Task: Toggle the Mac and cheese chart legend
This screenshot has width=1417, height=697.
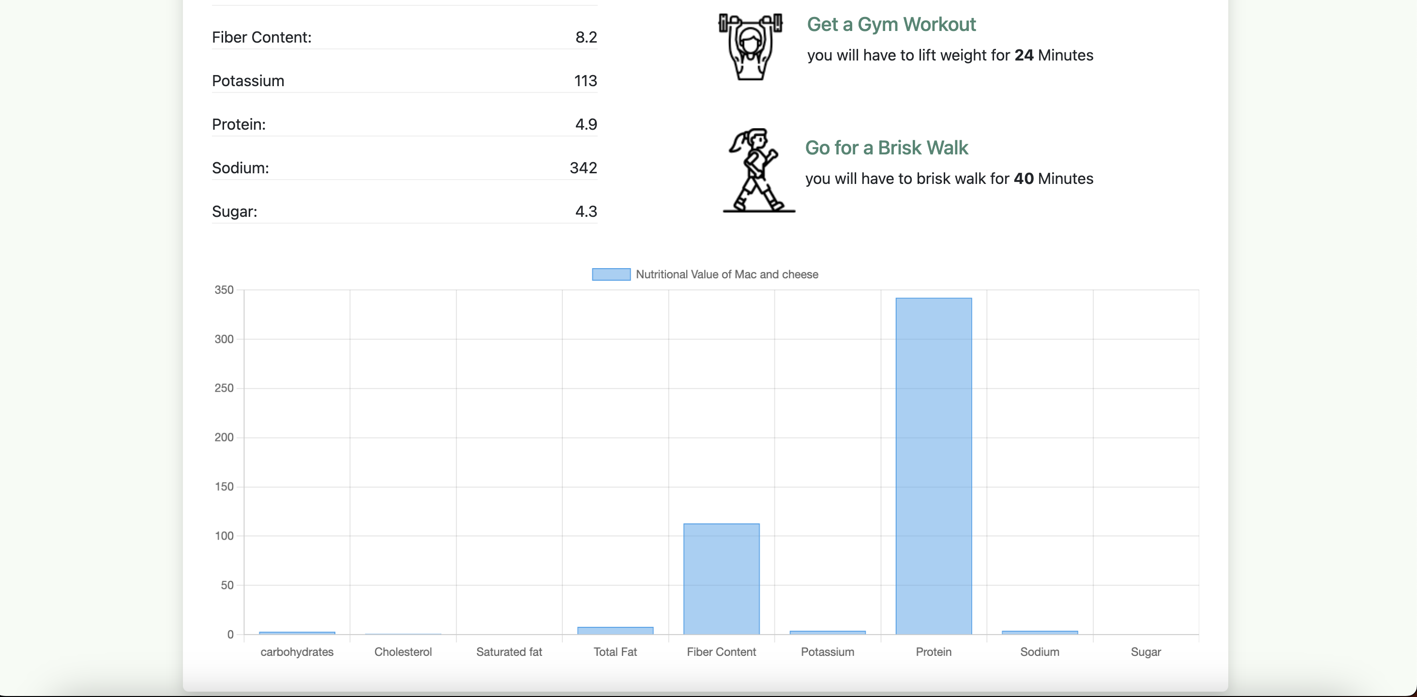Action: [611, 274]
